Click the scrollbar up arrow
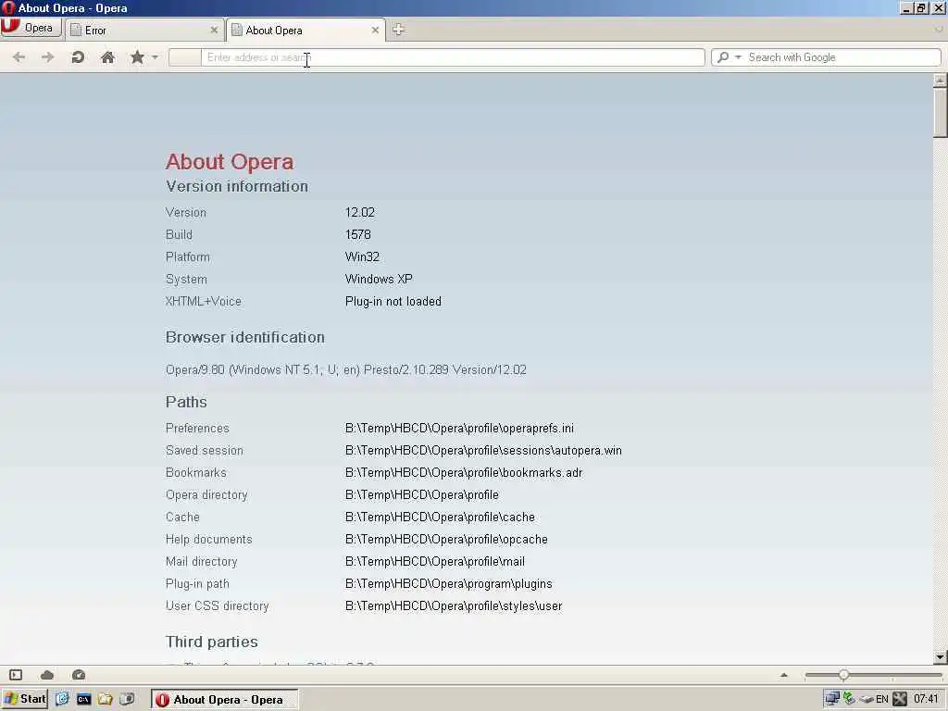The height and width of the screenshot is (711, 948). click(x=940, y=80)
